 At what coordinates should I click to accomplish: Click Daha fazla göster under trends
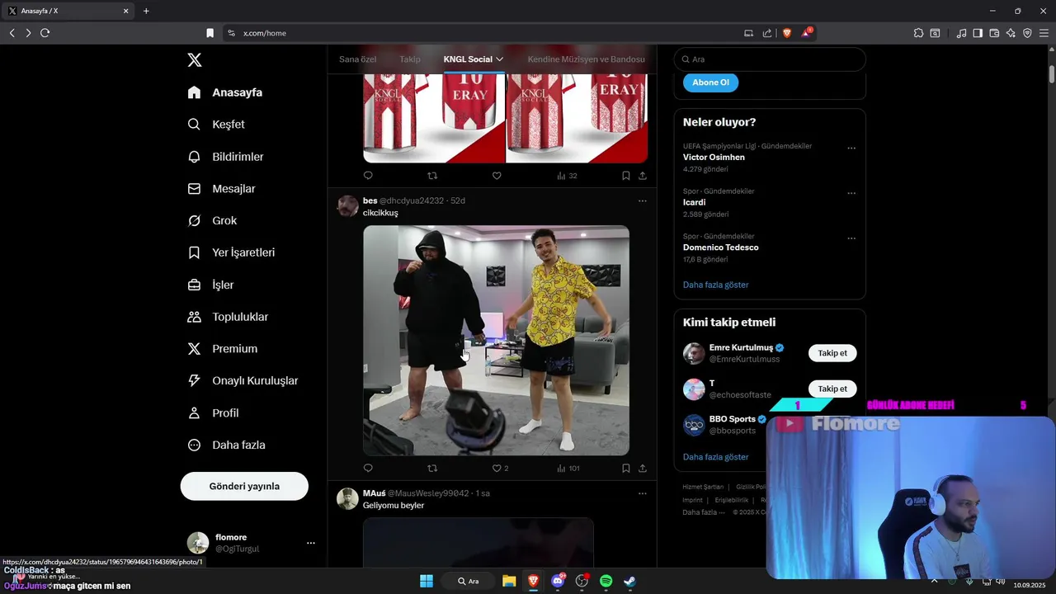click(715, 285)
